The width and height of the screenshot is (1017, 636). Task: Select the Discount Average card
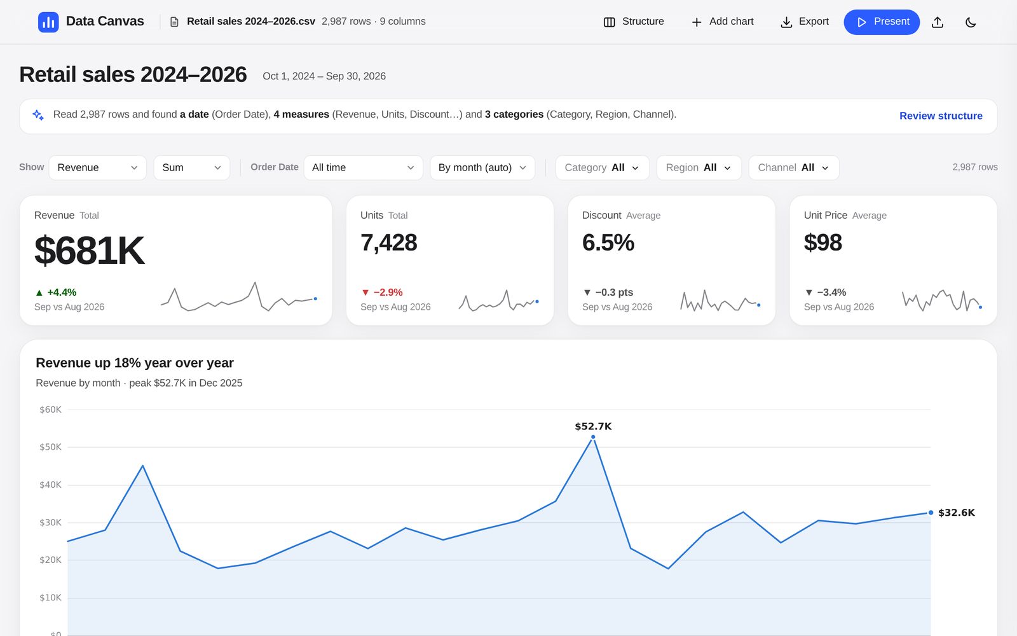click(x=671, y=260)
